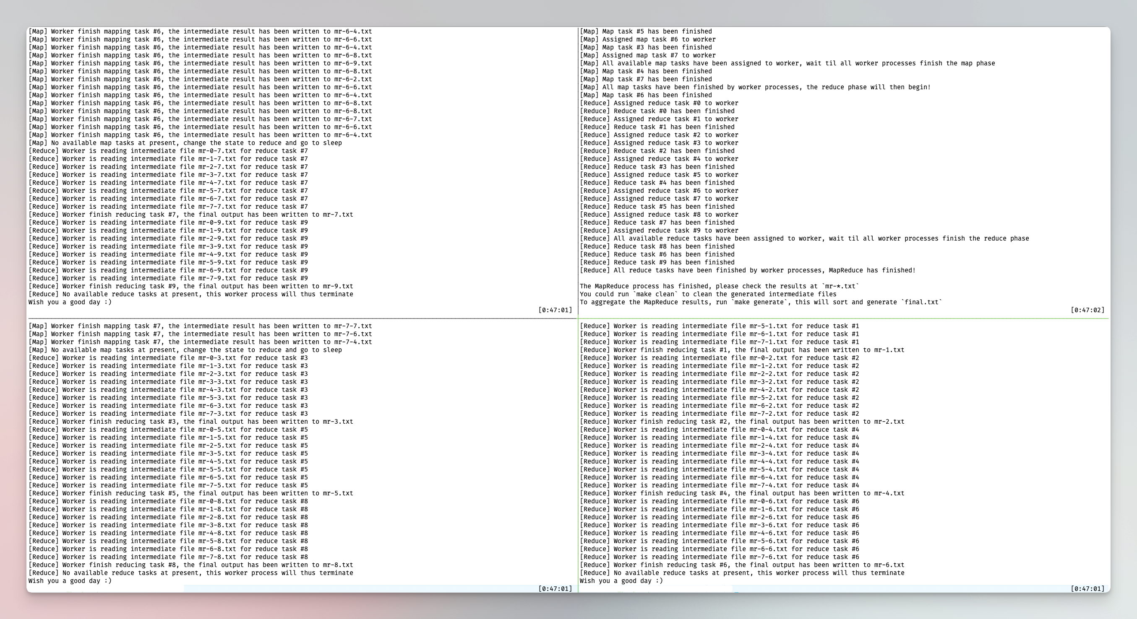Click the line writing mr-6-9.txt

pyautogui.click(x=201, y=63)
